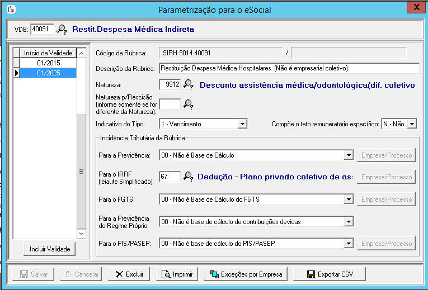Select the 01/2015 validity row
The width and height of the screenshot is (428, 290).
(48, 63)
